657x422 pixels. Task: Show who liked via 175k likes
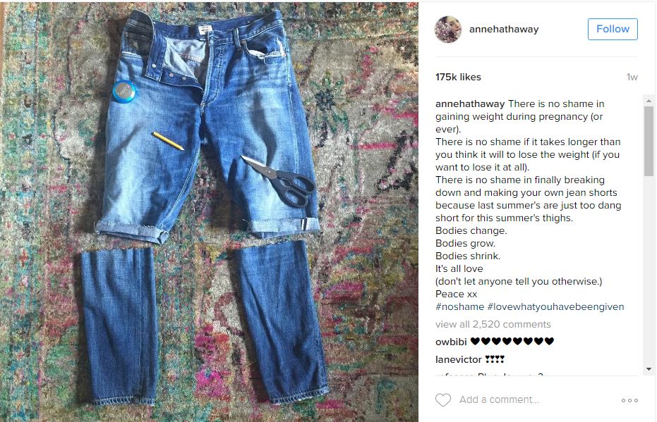(458, 77)
